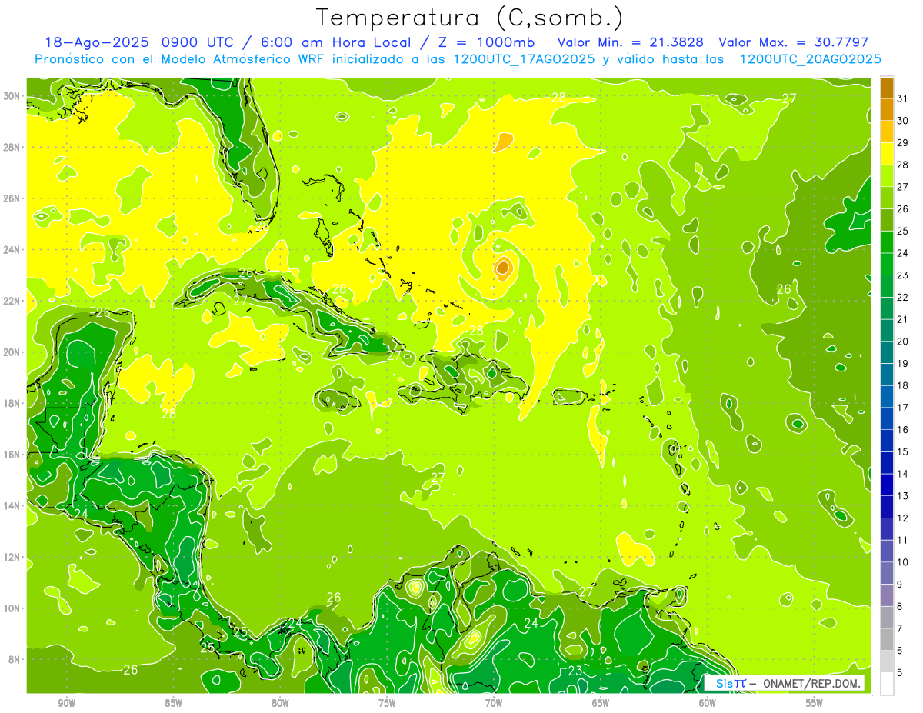Viewport: 923px width, 713px height.
Task: Click the color scale label "12"
Action: tap(903, 518)
